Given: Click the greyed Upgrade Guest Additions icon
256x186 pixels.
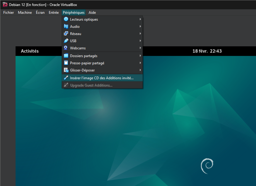Looking at the screenshot, I should pos(66,85).
